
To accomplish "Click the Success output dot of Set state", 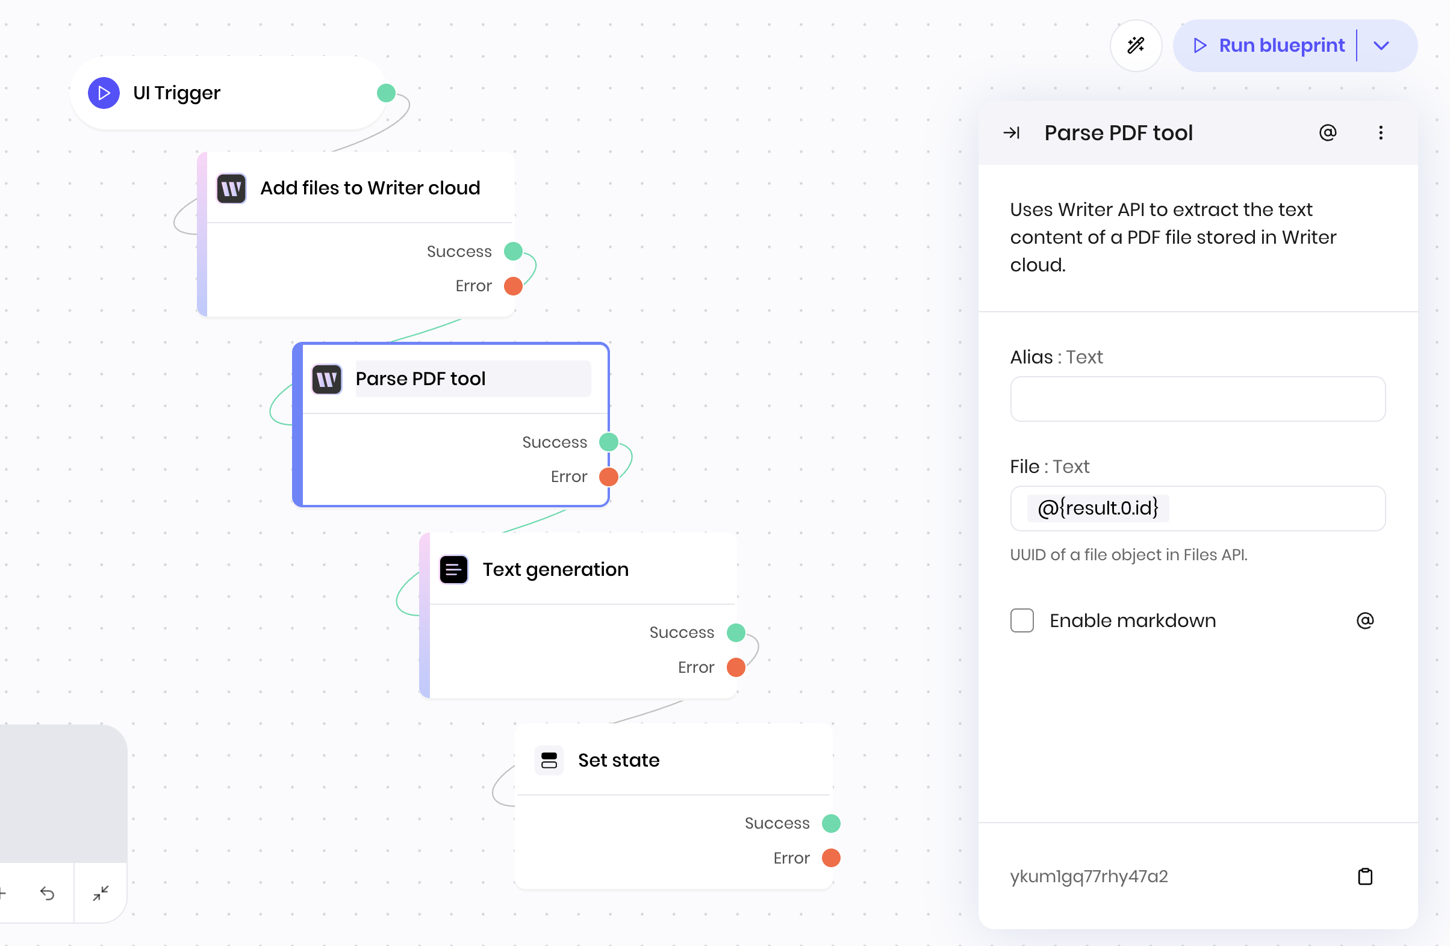I will (x=831, y=824).
